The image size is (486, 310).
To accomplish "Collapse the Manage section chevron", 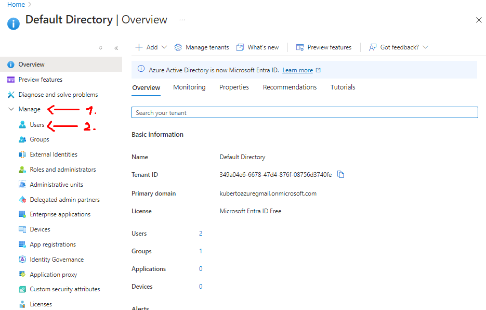I will (11, 109).
